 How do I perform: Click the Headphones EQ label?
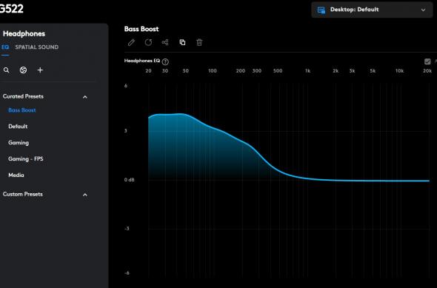coord(142,61)
